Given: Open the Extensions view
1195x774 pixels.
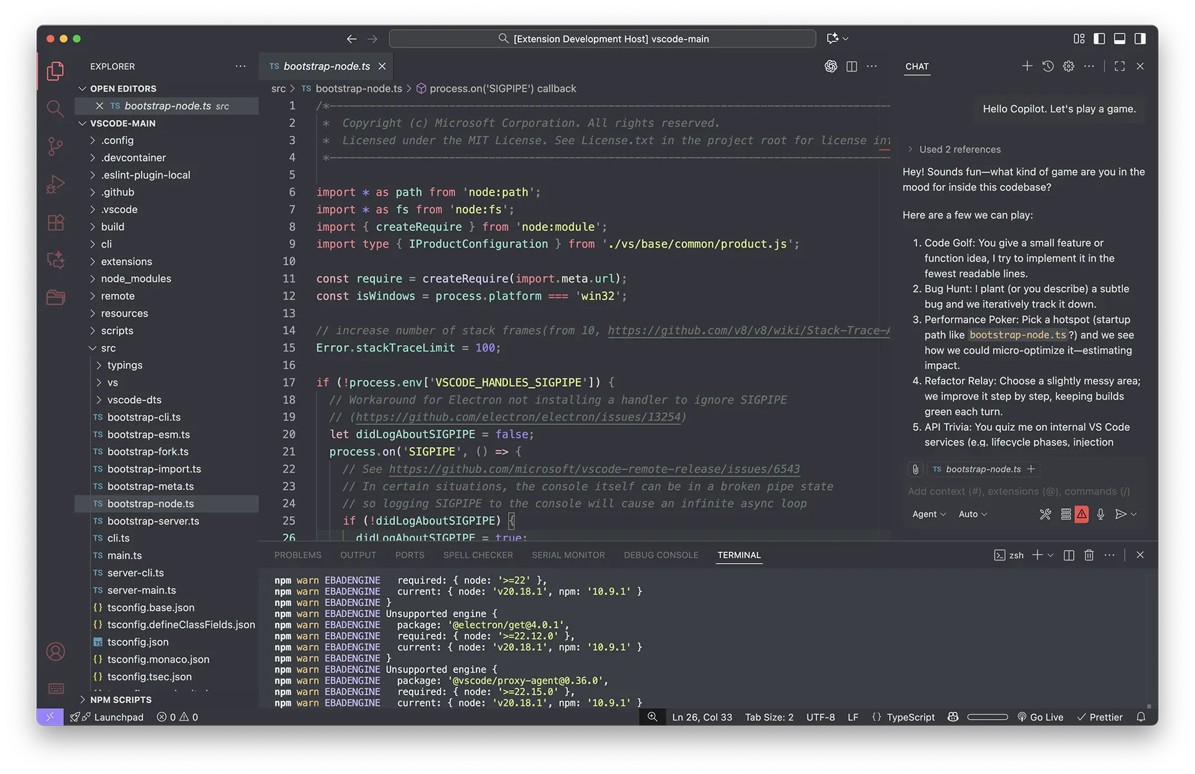Looking at the screenshot, I should [x=55, y=222].
